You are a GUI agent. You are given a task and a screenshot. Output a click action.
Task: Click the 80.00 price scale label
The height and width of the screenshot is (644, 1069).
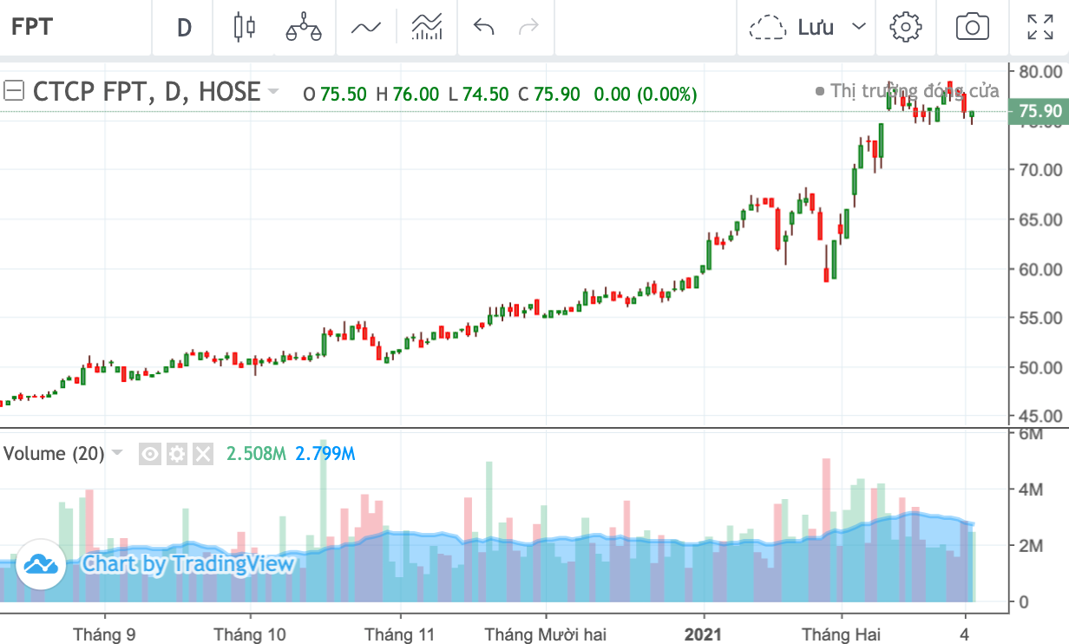click(1039, 71)
